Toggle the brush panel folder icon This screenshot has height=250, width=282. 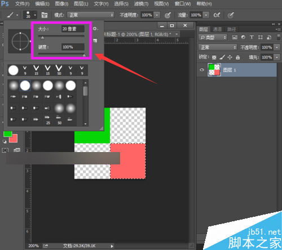[x=45, y=15]
